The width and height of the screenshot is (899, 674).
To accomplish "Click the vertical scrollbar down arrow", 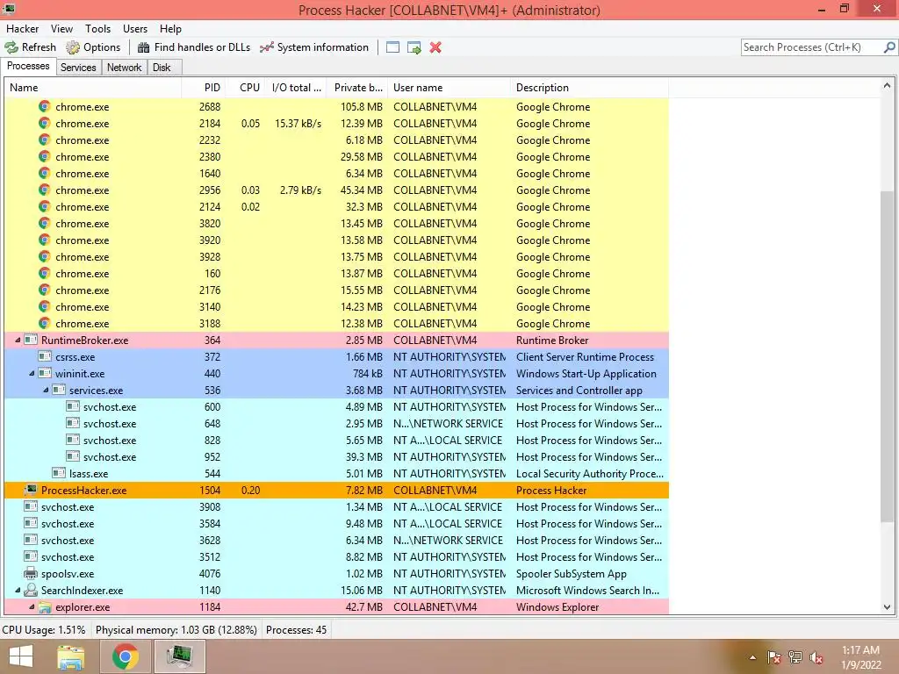I will coord(887,607).
